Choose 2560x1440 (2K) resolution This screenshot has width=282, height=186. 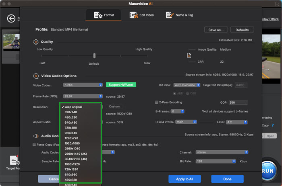tap(81, 154)
